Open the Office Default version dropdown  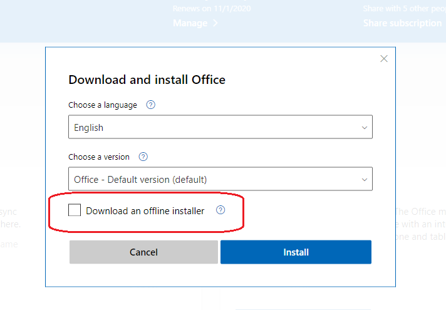[x=220, y=179]
